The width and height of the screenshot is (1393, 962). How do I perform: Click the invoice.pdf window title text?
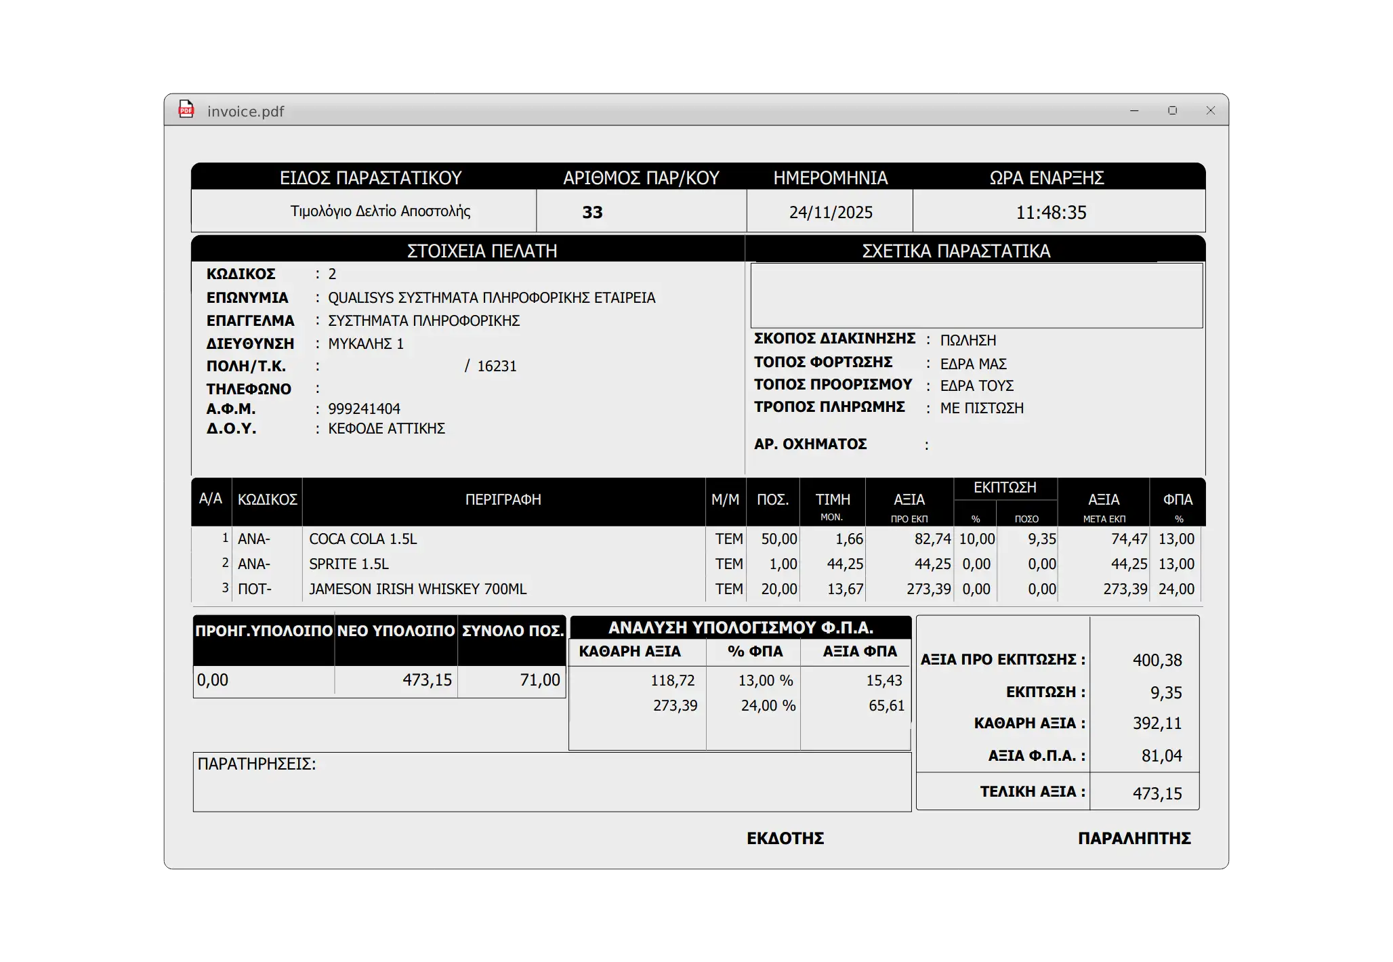245,112
